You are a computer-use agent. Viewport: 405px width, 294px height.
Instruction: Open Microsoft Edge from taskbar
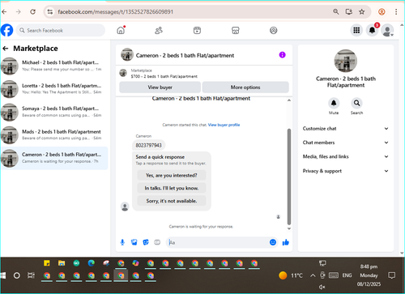(x=92, y=263)
